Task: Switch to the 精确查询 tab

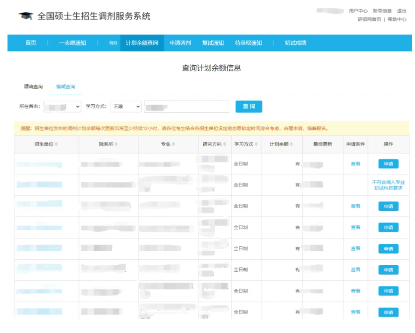Action: click(33, 87)
